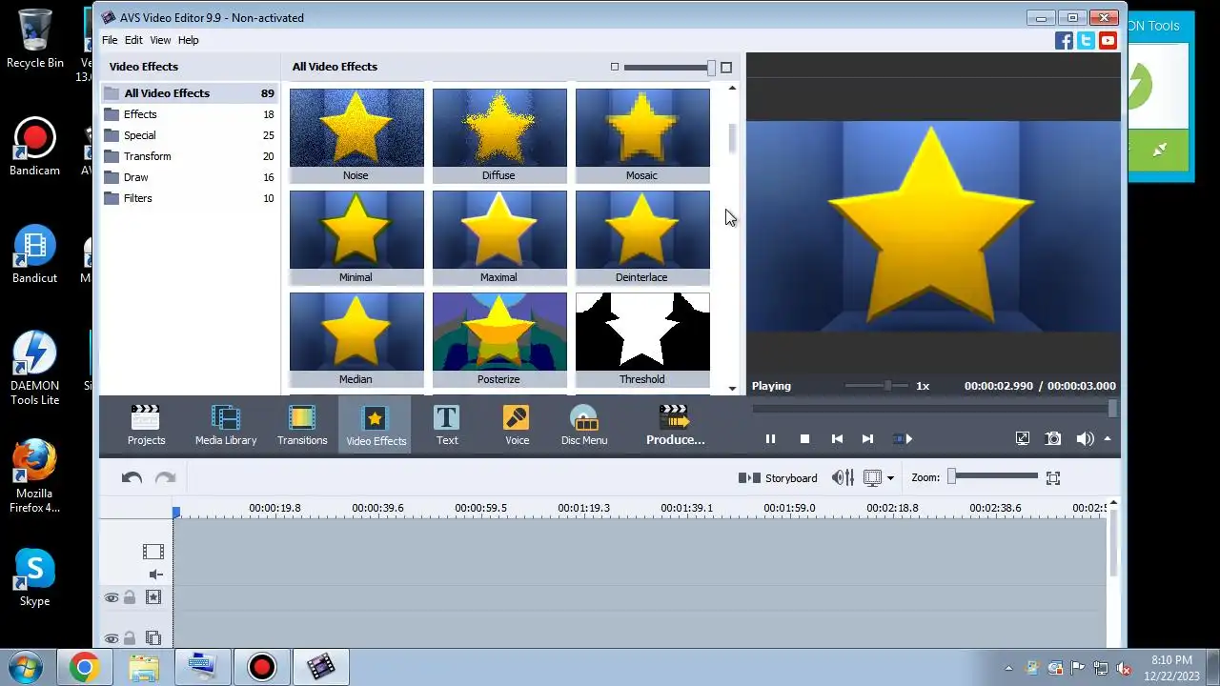Click the effects list down arrow

click(732, 388)
